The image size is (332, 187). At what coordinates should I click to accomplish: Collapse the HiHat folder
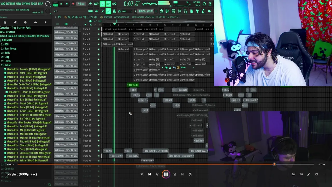(x=8, y=65)
